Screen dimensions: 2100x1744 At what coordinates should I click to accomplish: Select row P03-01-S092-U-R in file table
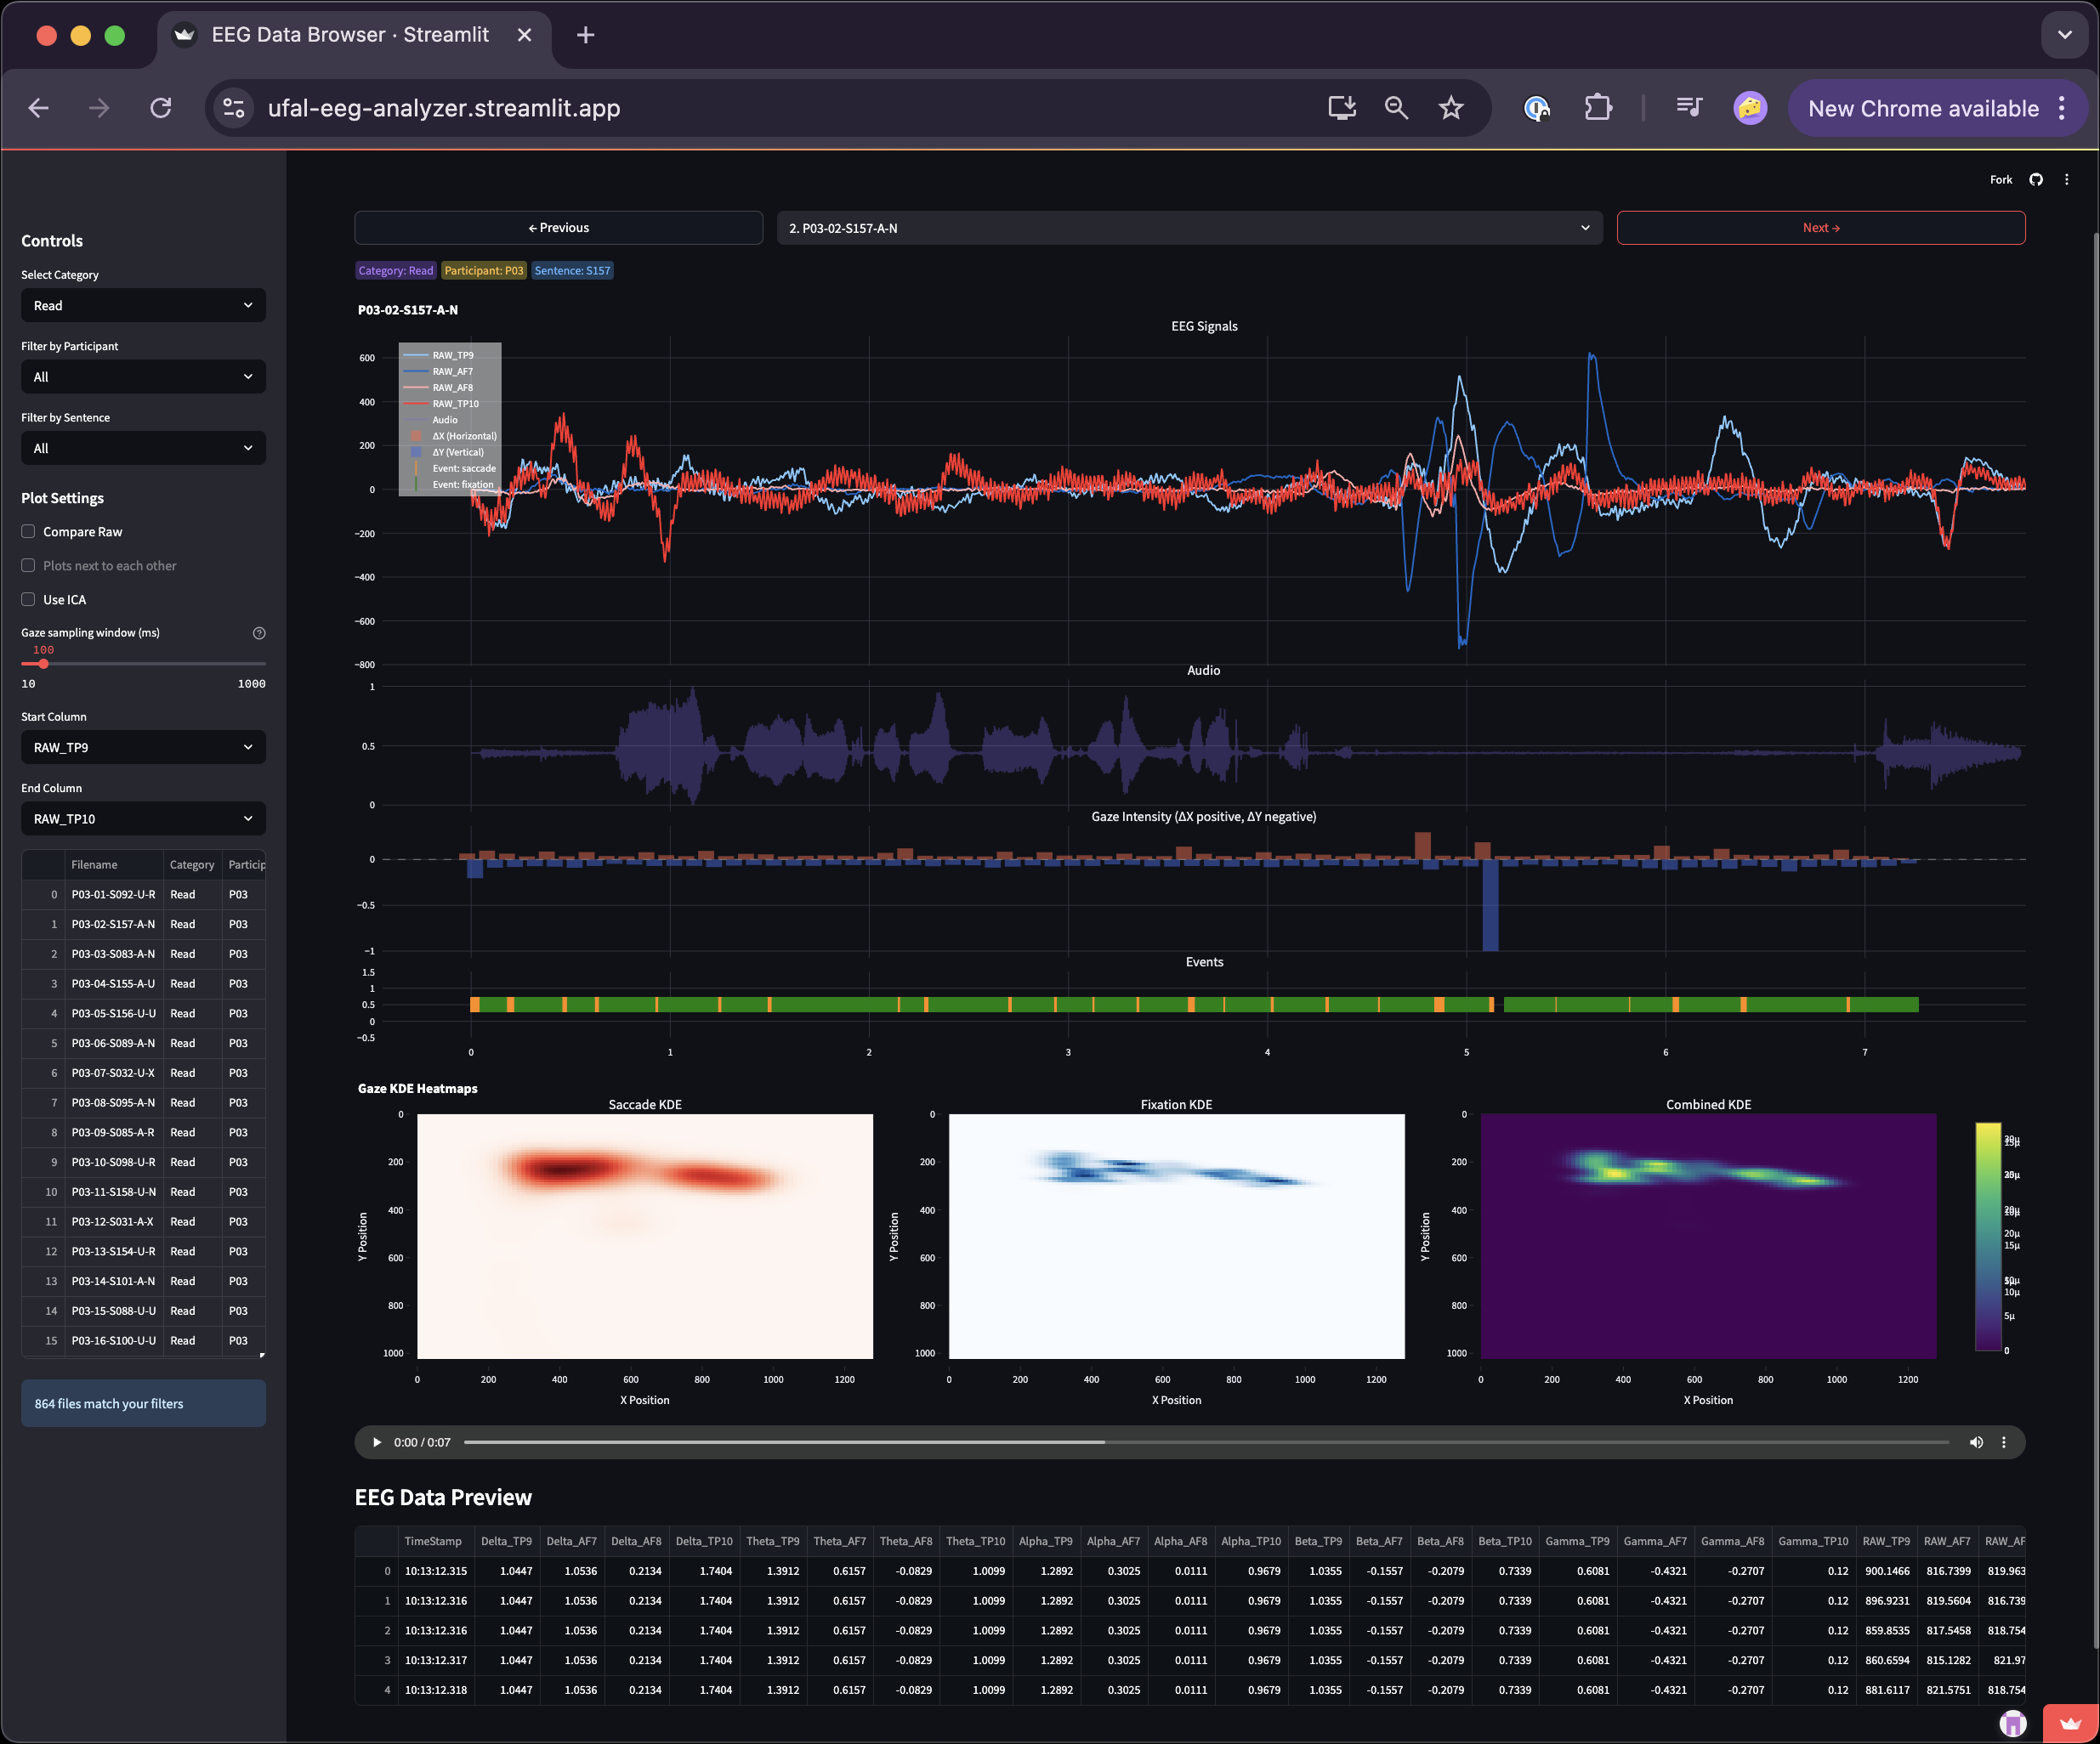[143, 894]
